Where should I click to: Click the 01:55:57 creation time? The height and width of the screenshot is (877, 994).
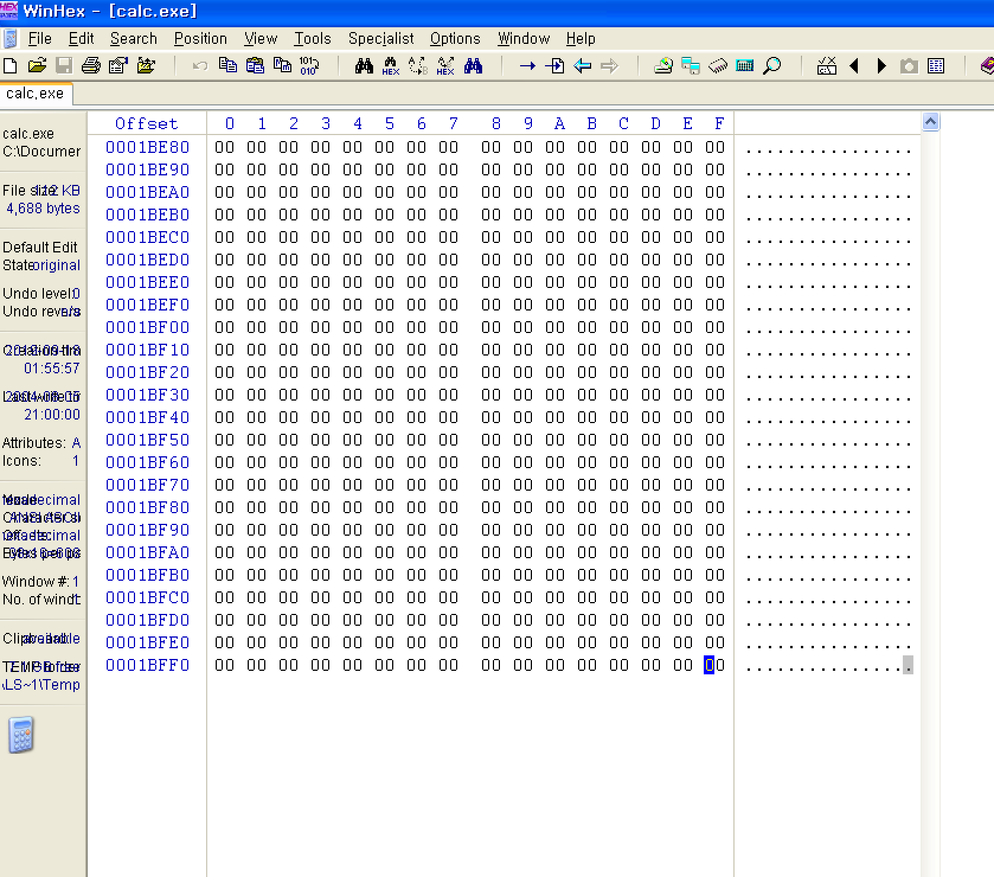click(52, 368)
